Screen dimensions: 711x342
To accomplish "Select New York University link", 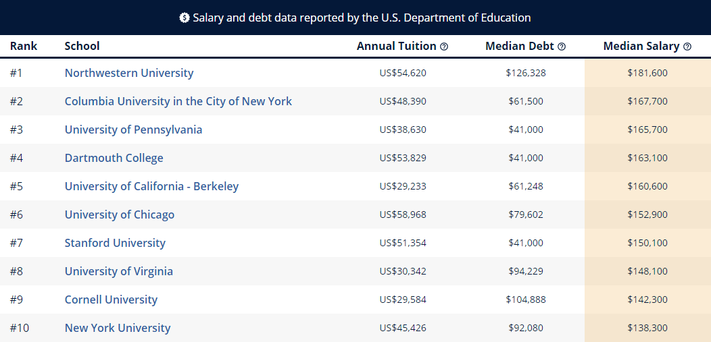I will (x=118, y=328).
